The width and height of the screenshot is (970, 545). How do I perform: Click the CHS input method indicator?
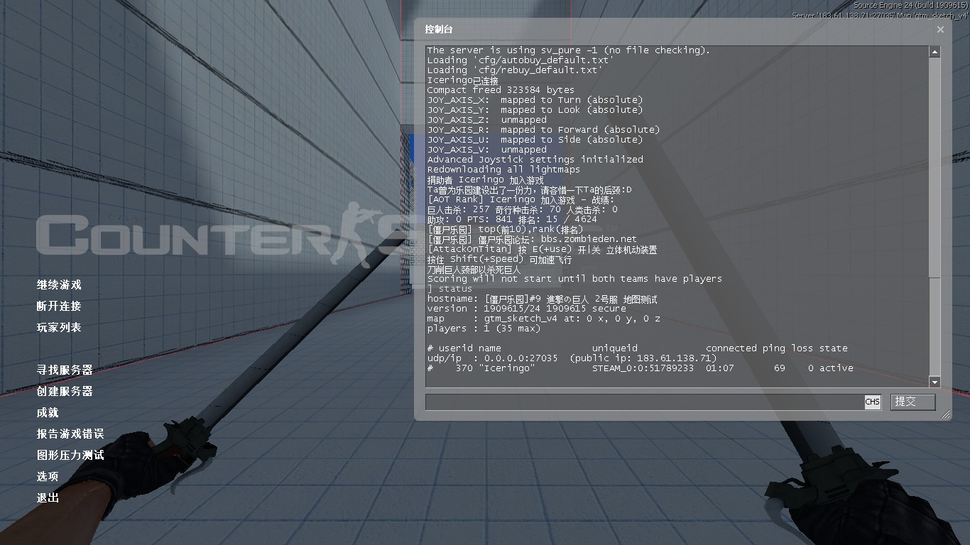pos(872,402)
